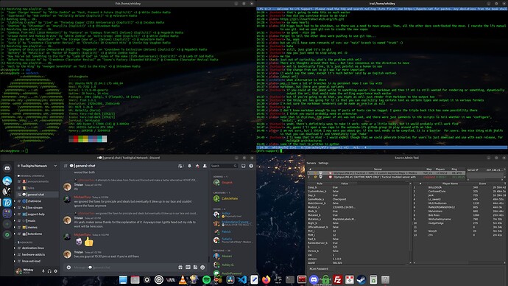Click the Search box in Discord
The image size is (508, 286).
tap(224, 166)
